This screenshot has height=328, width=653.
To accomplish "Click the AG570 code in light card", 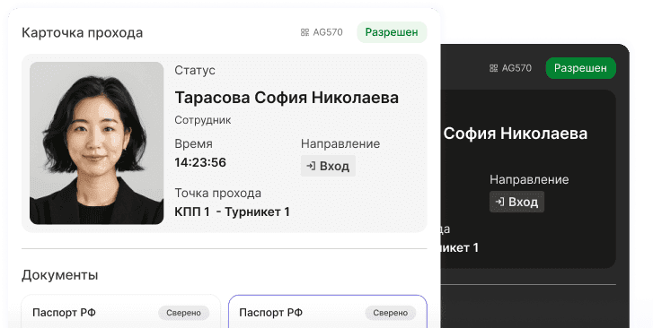I will (x=328, y=32).
